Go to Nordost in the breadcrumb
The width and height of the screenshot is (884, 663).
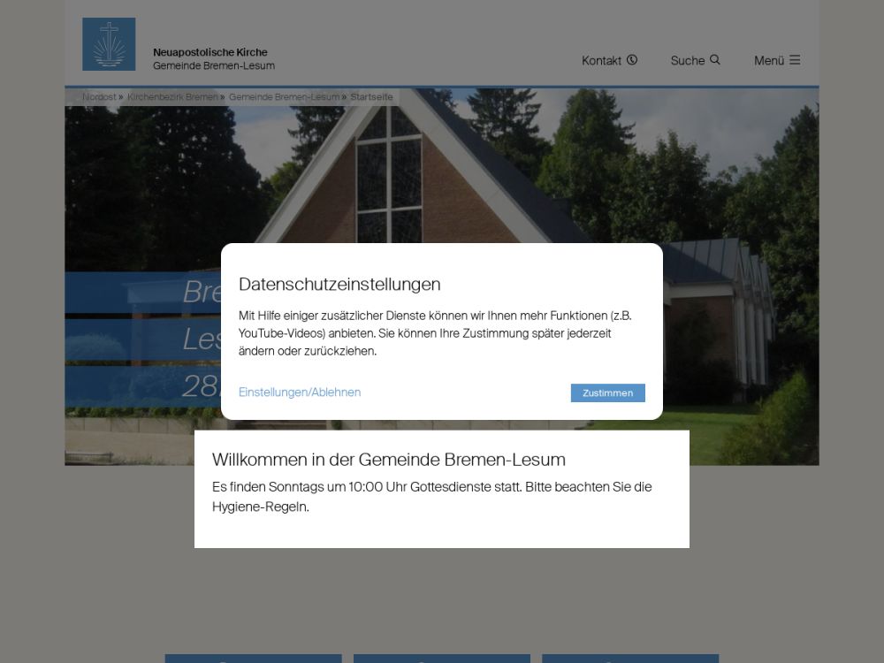pos(99,96)
